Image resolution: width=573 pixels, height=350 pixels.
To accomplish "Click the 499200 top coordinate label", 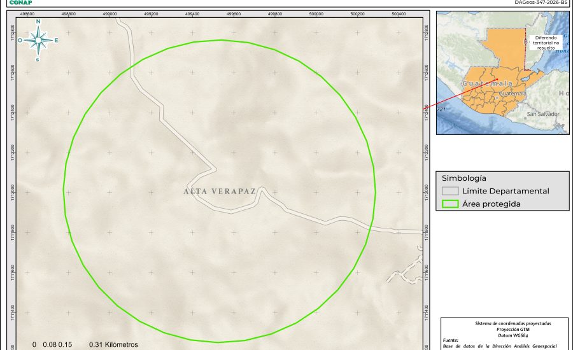I will point(151,14).
